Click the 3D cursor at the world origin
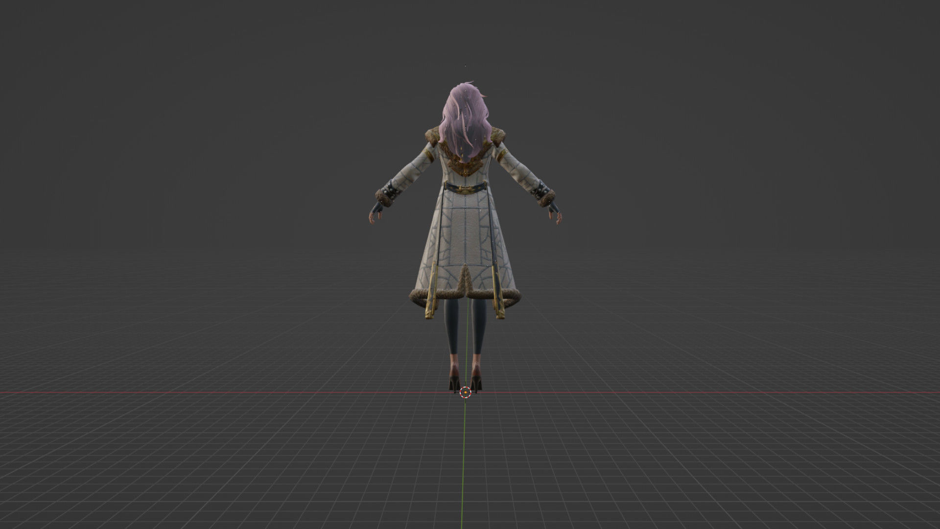940x529 pixels. pyautogui.click(x=465, y=391)
